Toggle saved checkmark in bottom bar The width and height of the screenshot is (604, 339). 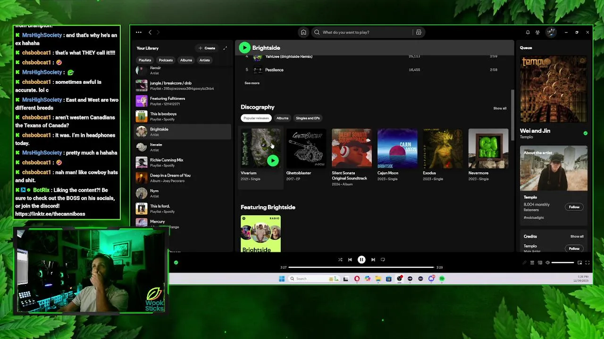(176, 263)
